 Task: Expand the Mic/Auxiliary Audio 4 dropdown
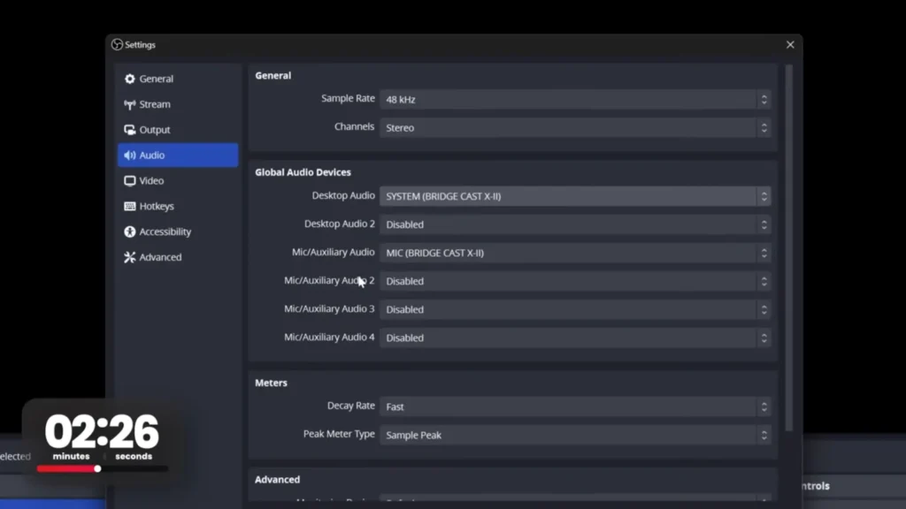point(575,338)
